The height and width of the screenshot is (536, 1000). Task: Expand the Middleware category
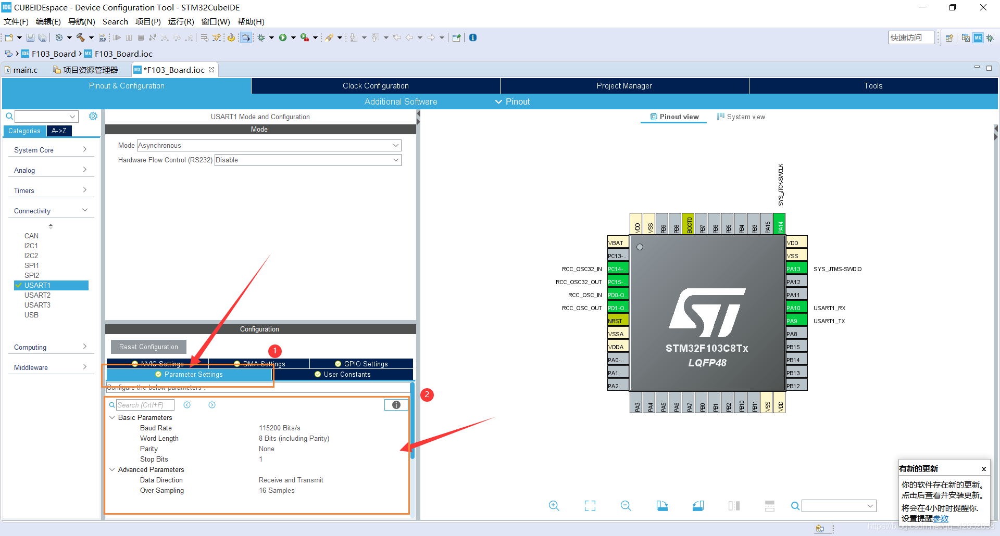pyautogui.click(x=51, y=367)
